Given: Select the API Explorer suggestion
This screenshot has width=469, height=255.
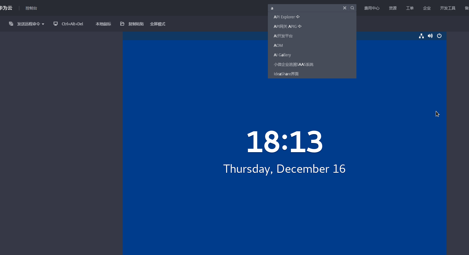Looking at the screenshot, I should (312, 17).
